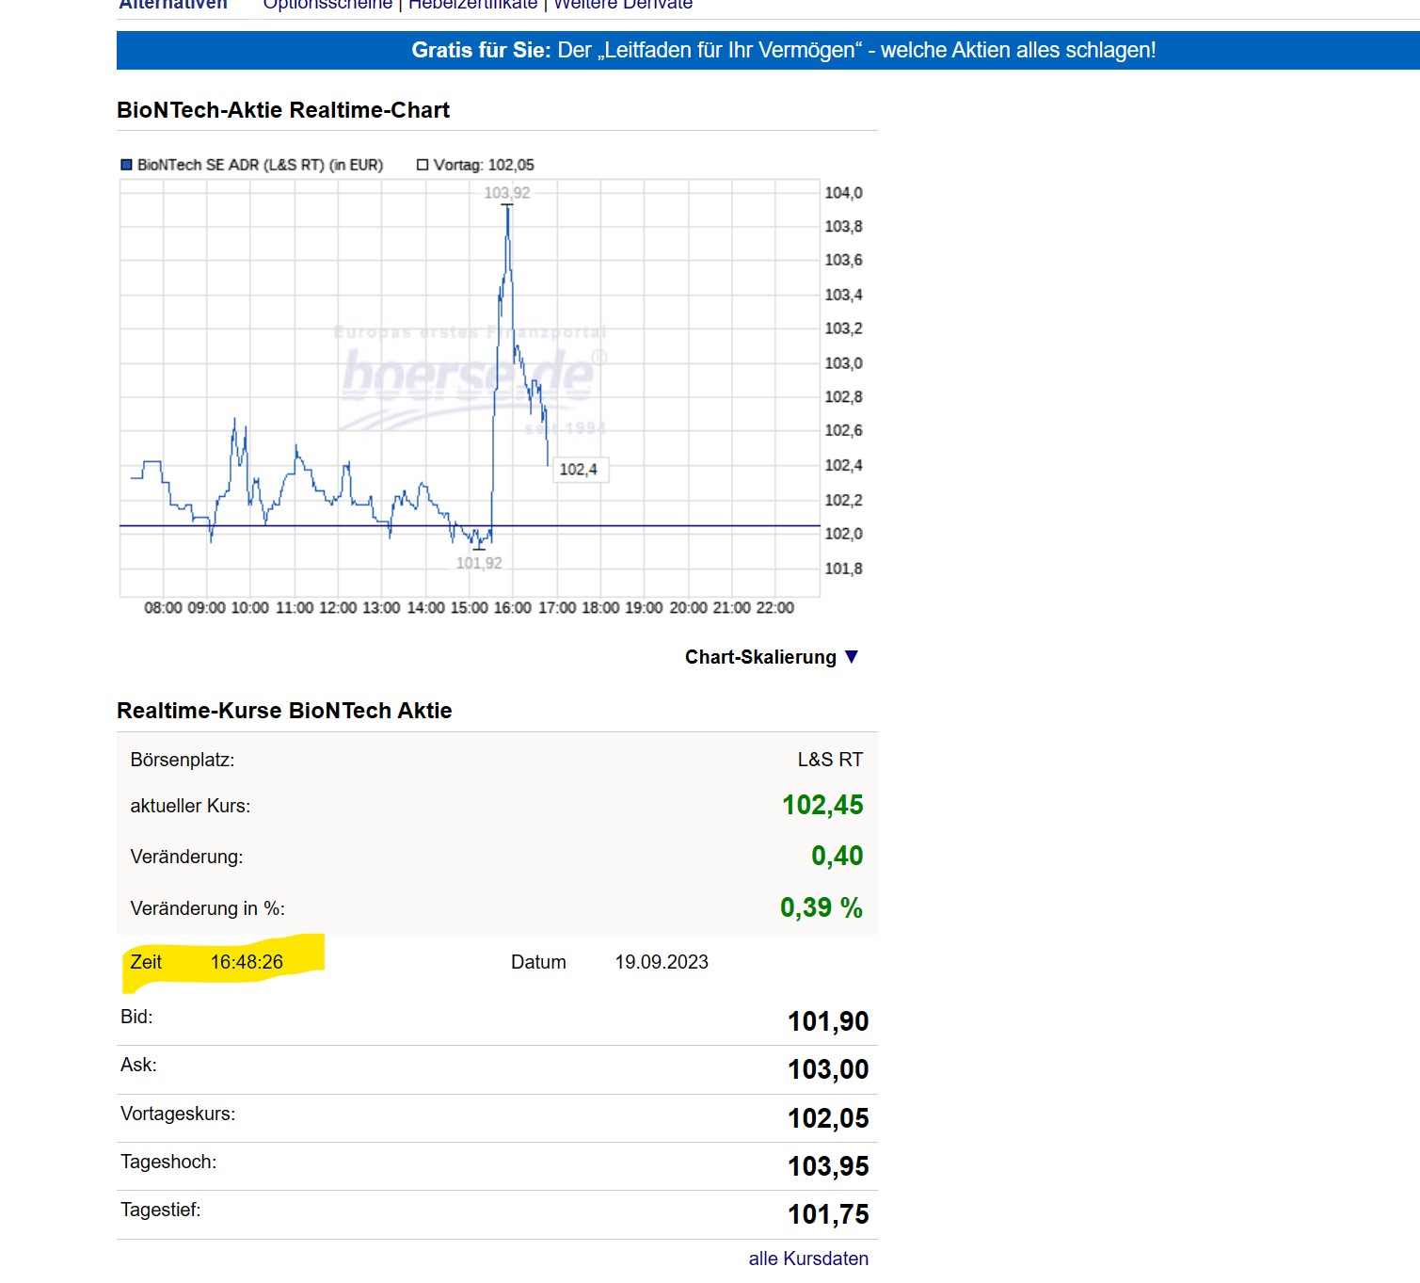
Task: Click the 101,8 label on price axis
Action: coord(843,569)
